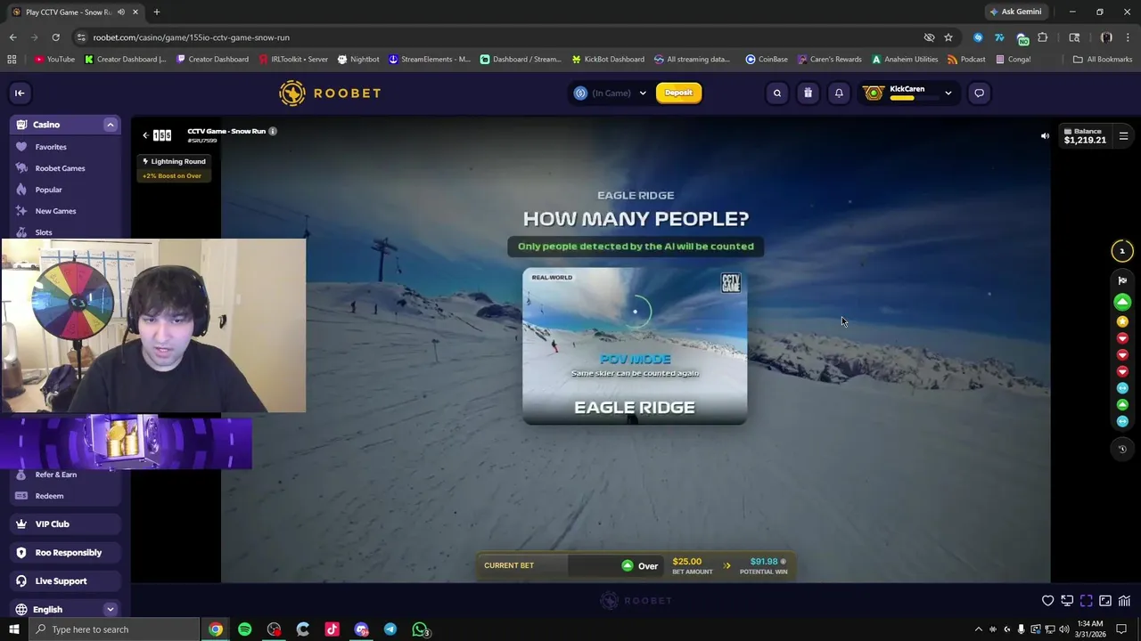Click the Lightning Round badge
The image size is (1141, 641).
pos(175,161)
